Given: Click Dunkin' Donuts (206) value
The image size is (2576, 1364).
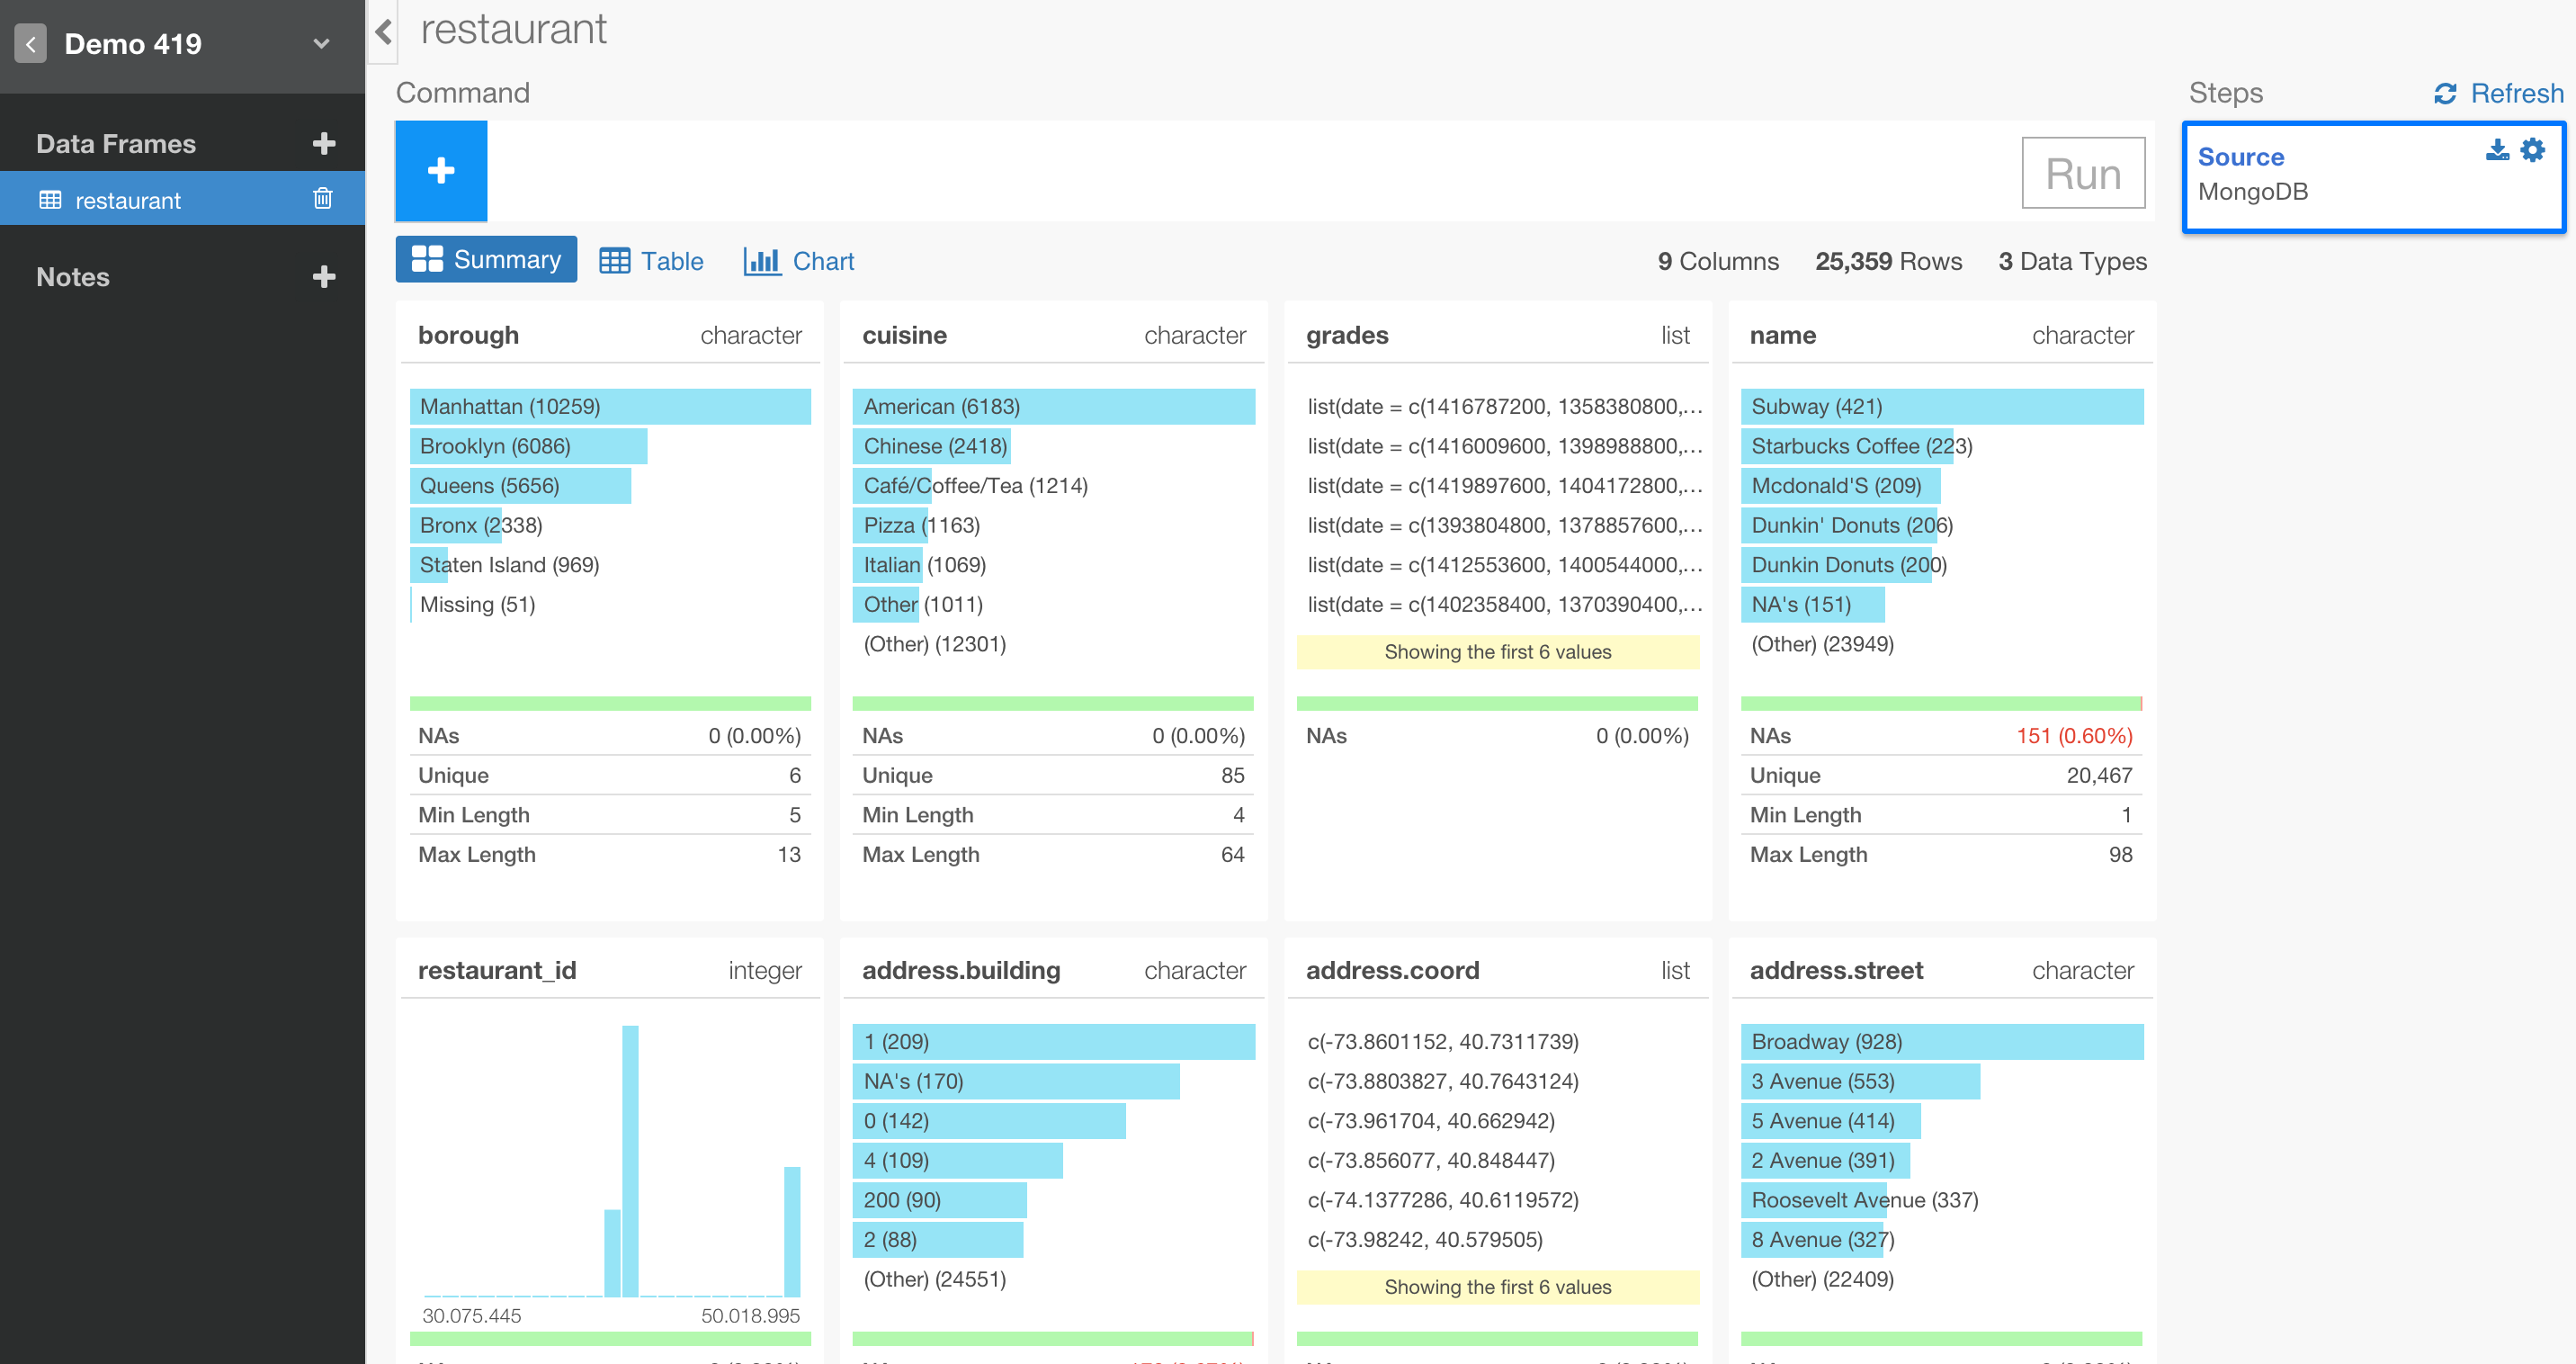Looking at the screenshot, I should coord(1851,525).
